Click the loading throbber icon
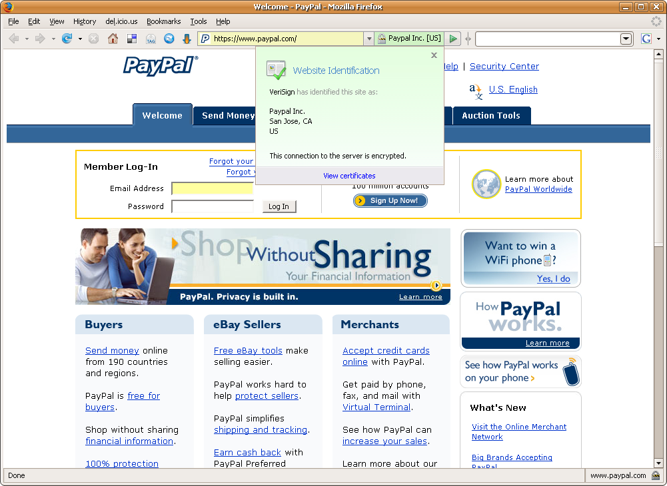Image resolution: width=667 pixels, height=486 pixels. point(656,21)
